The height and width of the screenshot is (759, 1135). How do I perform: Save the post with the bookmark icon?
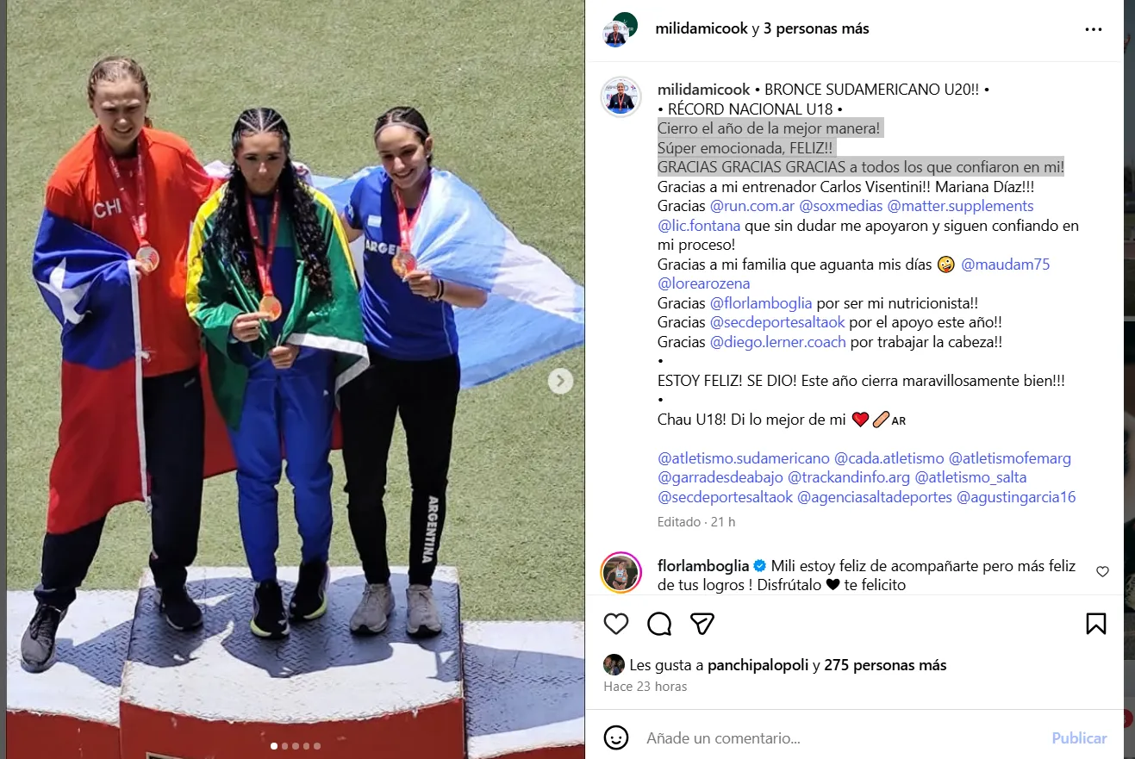click(x=1095, y=624)
